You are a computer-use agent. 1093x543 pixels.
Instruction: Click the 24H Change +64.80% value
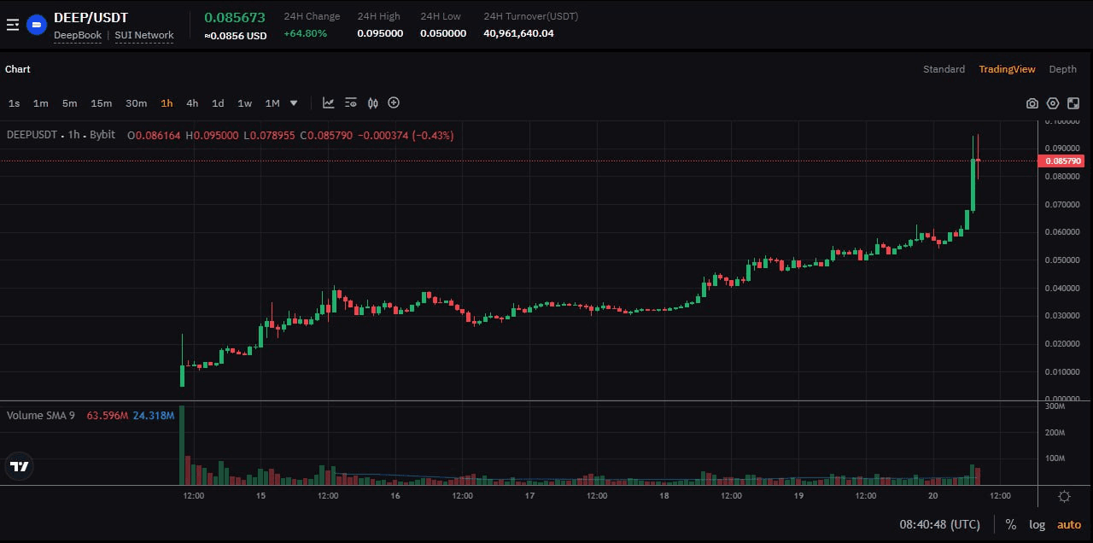(x=305, y=33)
